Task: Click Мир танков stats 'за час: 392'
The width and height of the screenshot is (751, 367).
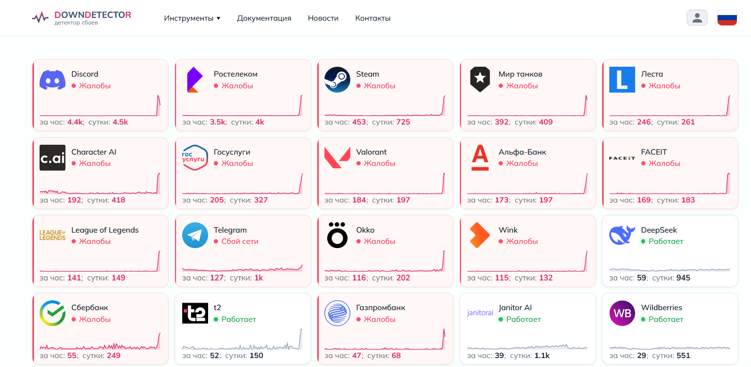Action: tap(489, 122)
